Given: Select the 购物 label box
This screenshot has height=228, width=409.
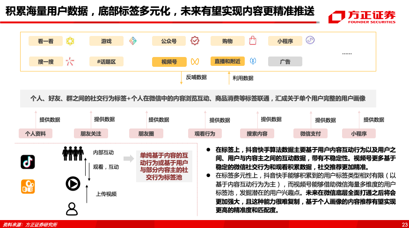Looking at the screenshot, I should [227, 41].
